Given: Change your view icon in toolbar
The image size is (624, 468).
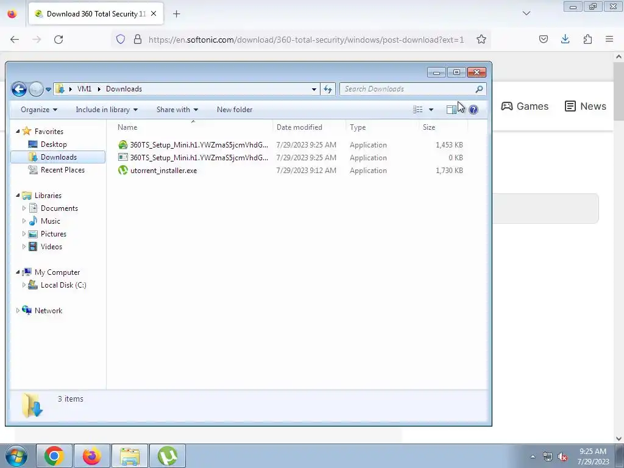Looking at the screenshot, I should pyautogui.click(x=418, y=110).
